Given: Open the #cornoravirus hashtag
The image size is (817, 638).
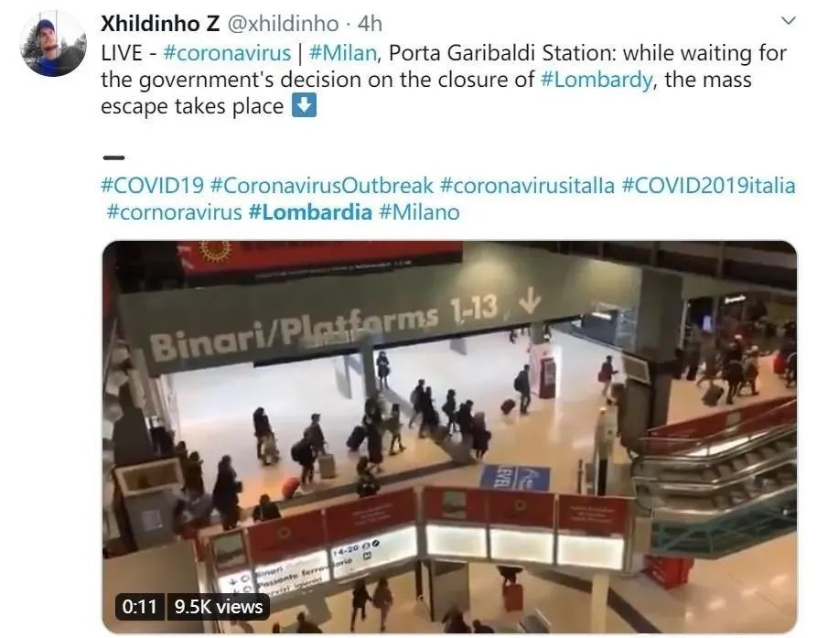Looking at the screenshot, I should point(174,212).
